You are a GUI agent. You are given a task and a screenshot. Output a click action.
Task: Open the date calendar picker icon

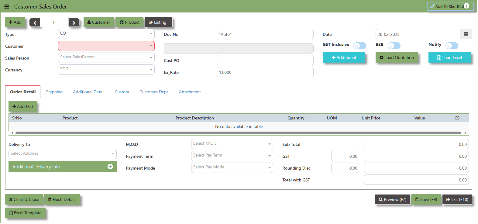tap(466, 34)
